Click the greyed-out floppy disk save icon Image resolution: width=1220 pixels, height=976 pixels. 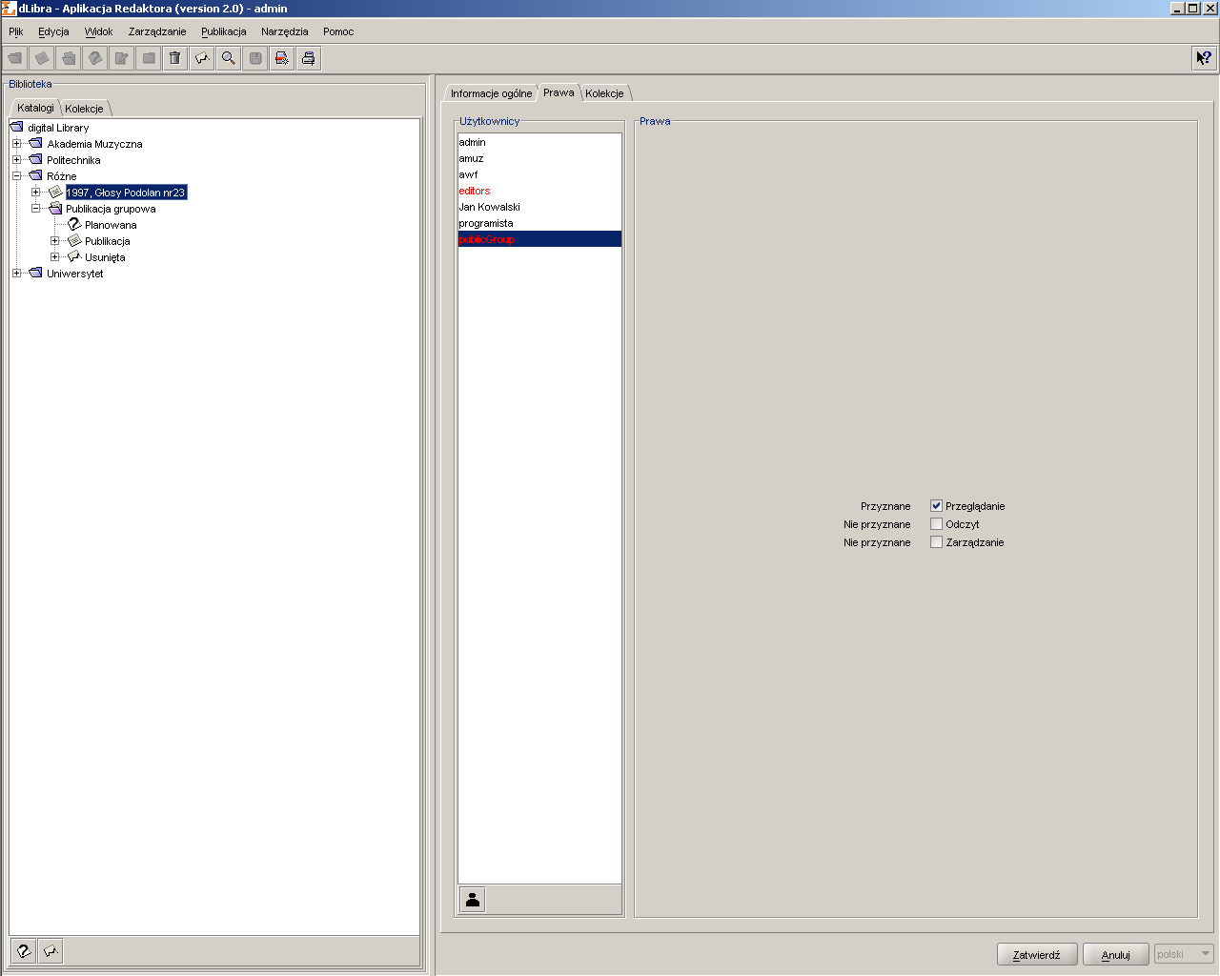[255, 58]
